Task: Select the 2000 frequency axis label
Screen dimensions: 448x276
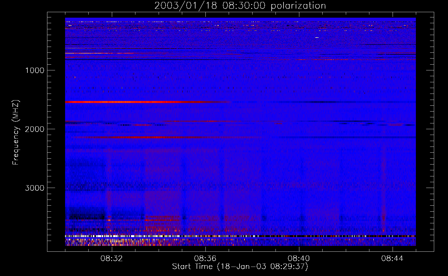Action: [x=35, y=129]
